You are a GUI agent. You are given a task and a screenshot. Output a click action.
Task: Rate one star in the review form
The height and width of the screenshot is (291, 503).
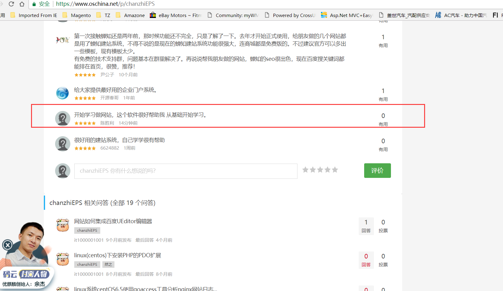[x=305, y=170]
